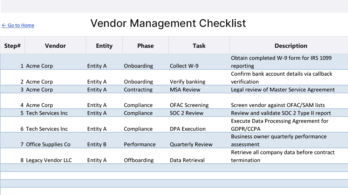Image resolution: width=348 pixels, height=195 pixels.
Task: Click the Phase column header
Action: 145,45
